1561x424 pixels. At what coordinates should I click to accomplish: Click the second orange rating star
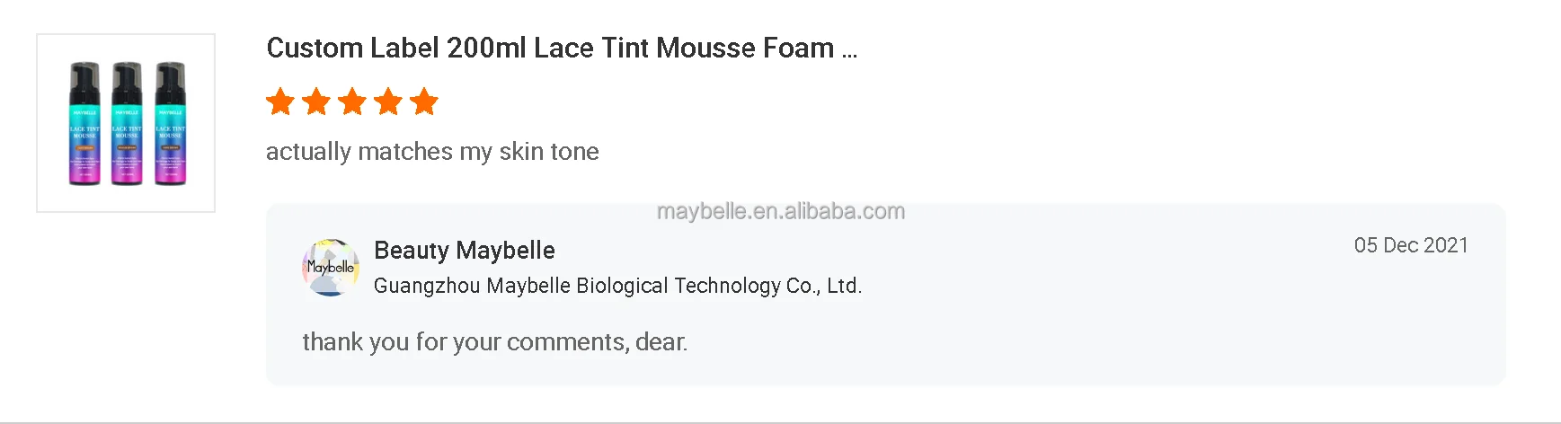pyautogui.click(x=316, y=102)
